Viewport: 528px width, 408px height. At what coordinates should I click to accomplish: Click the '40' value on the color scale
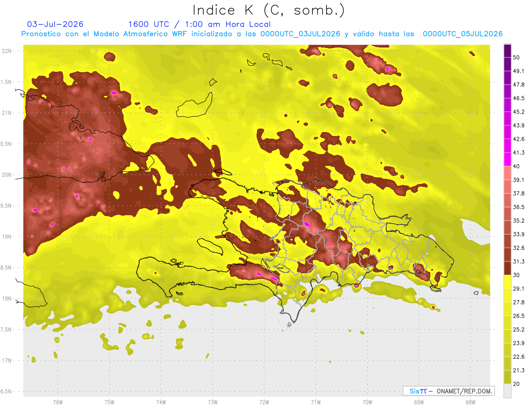pos(517,166)
